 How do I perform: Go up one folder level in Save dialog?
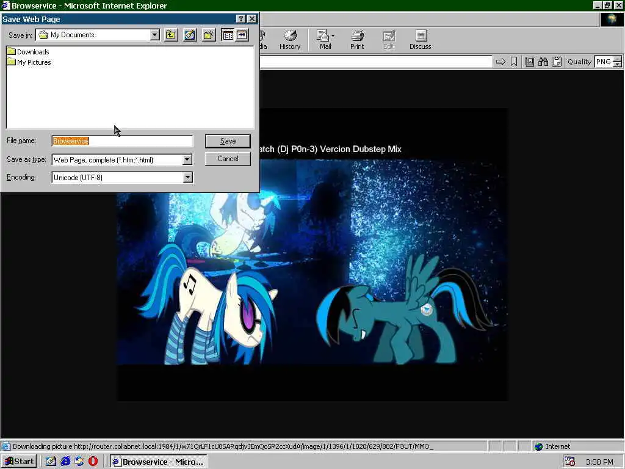[171, 35]
